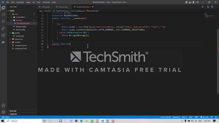
Task: Open notifications bell in status bar
Action: [216, 117]
